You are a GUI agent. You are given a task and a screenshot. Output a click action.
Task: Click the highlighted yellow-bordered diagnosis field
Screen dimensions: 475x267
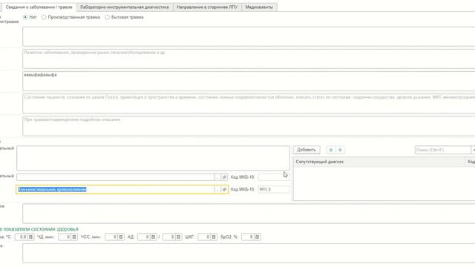[116, 190]
